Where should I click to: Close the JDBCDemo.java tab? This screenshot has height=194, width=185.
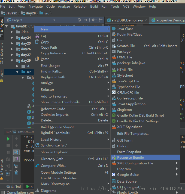pos(146,20)
